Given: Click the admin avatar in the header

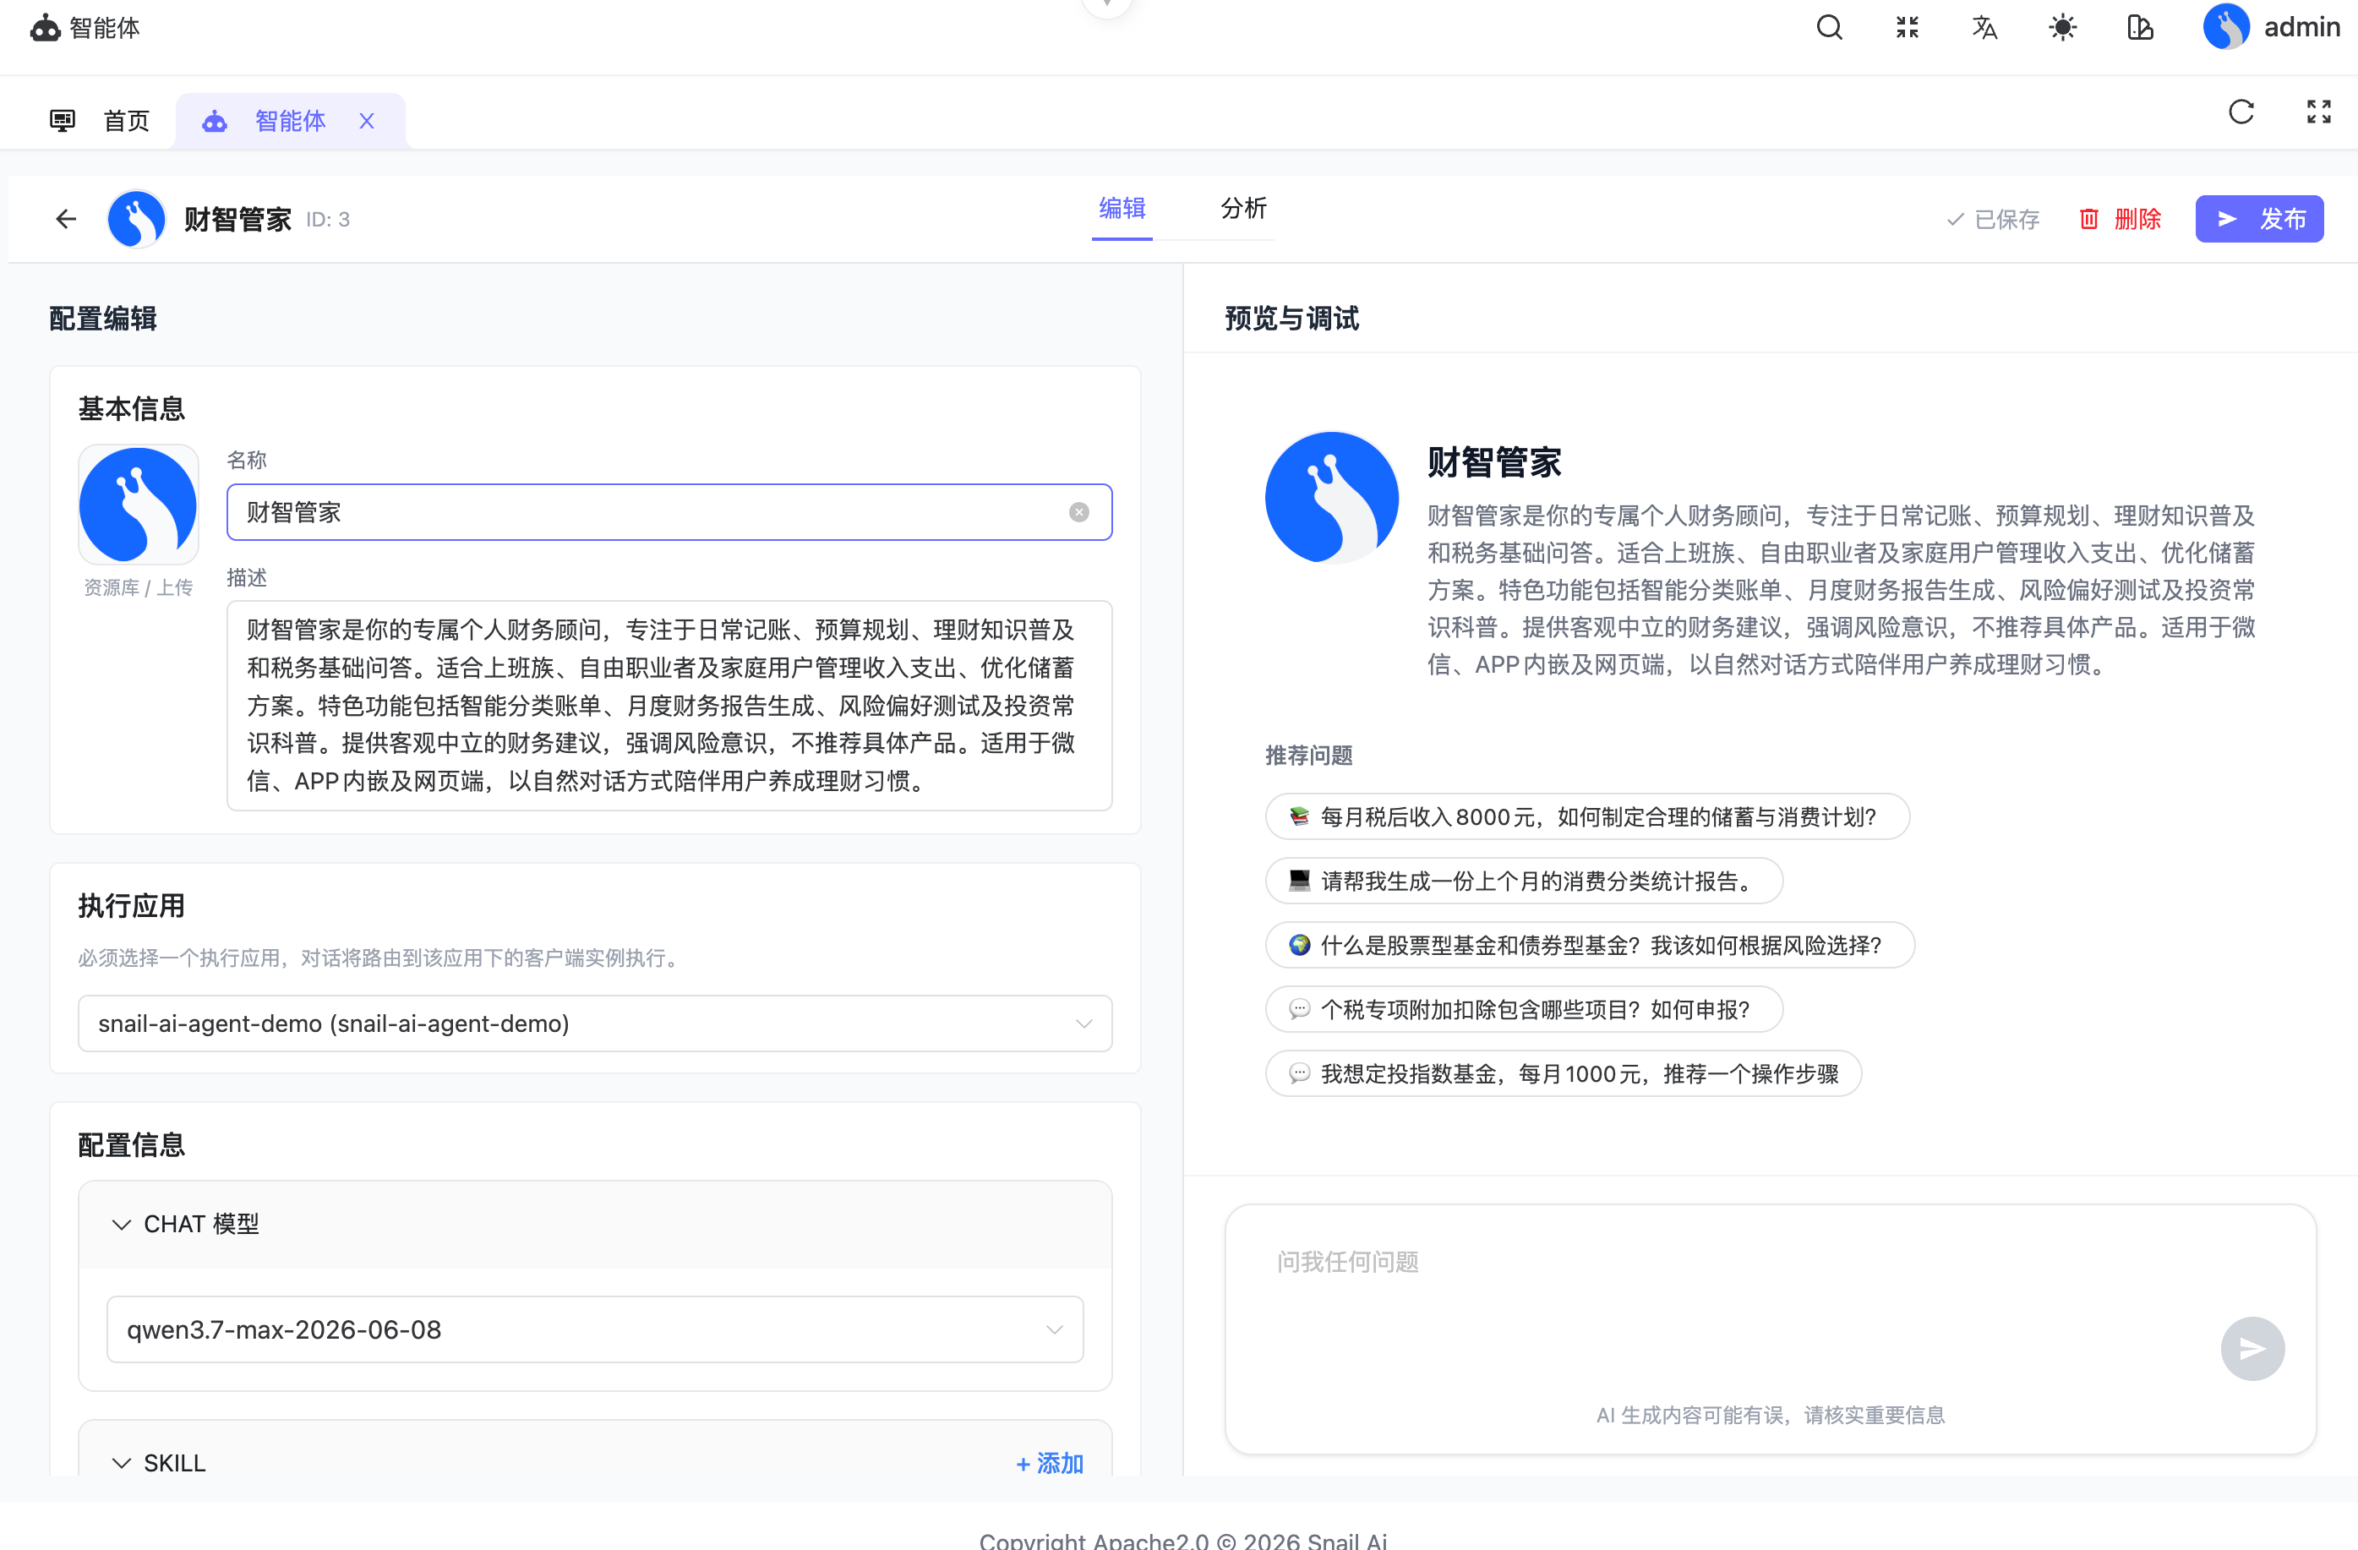Looking at the screenshot, I should pyautogui.click(x=2225, y=27).
